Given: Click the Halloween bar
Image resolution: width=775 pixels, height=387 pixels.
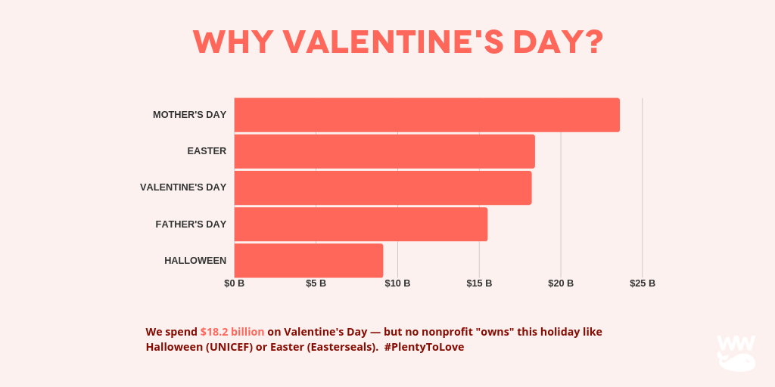Looking at the screenshot, I should point(309,260).
